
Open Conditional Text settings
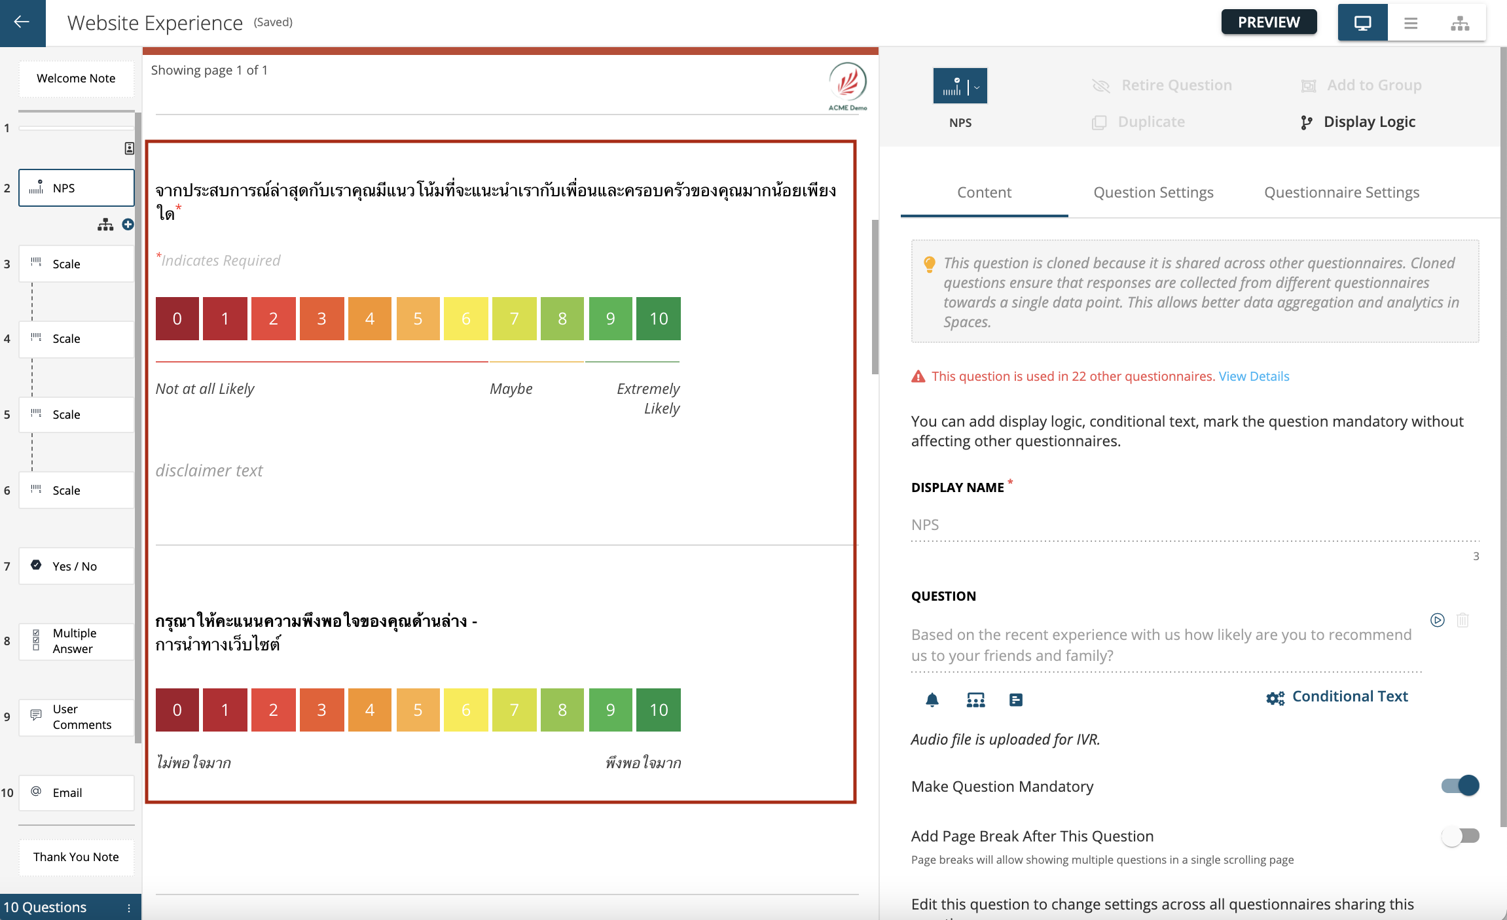tap(1337, 697)
